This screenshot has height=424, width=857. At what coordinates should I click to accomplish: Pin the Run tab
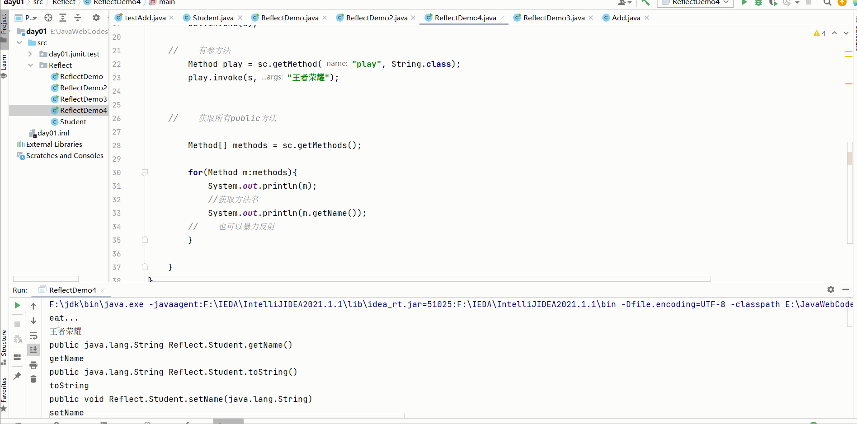tap(17, 376)
